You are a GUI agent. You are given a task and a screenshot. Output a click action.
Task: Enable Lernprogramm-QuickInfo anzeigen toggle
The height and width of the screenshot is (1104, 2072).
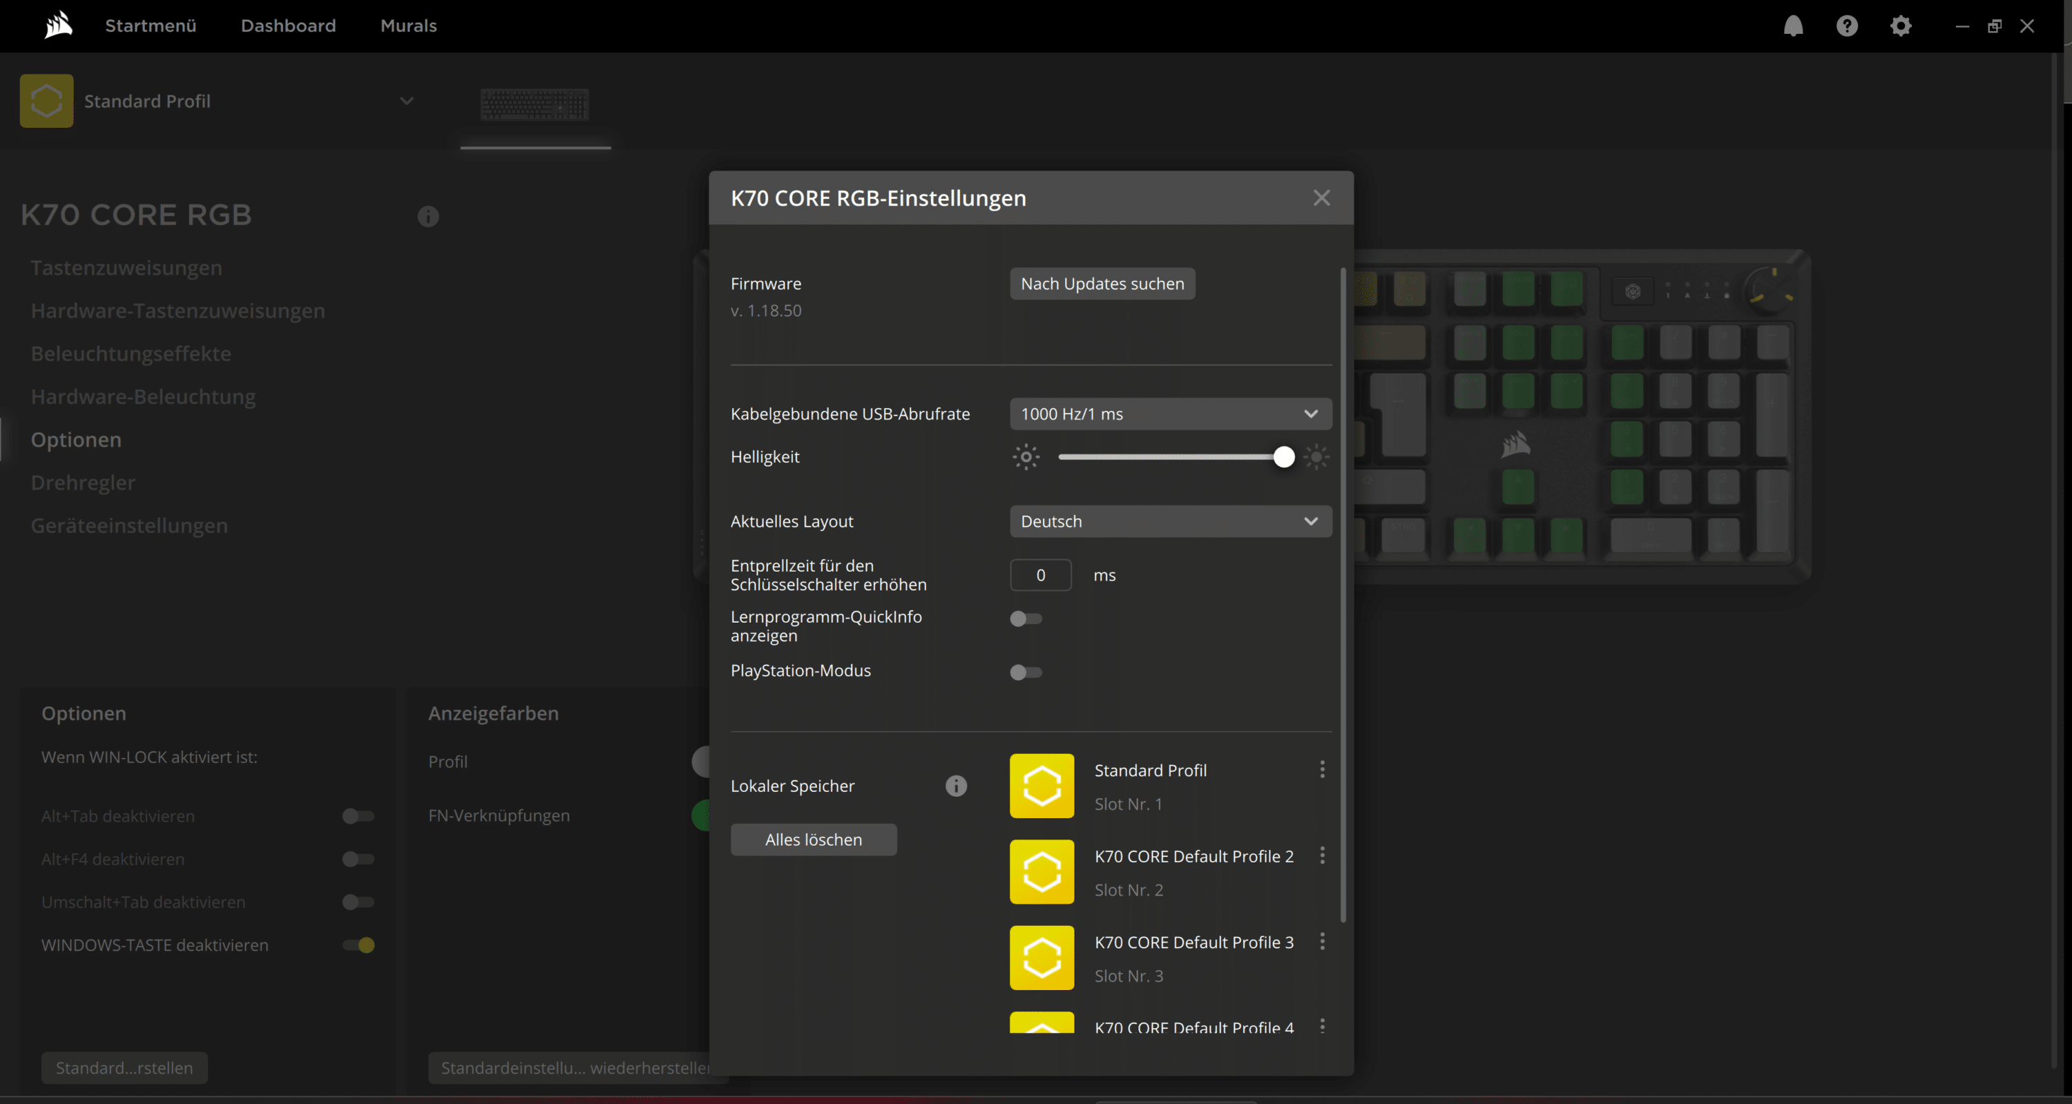1026,619
